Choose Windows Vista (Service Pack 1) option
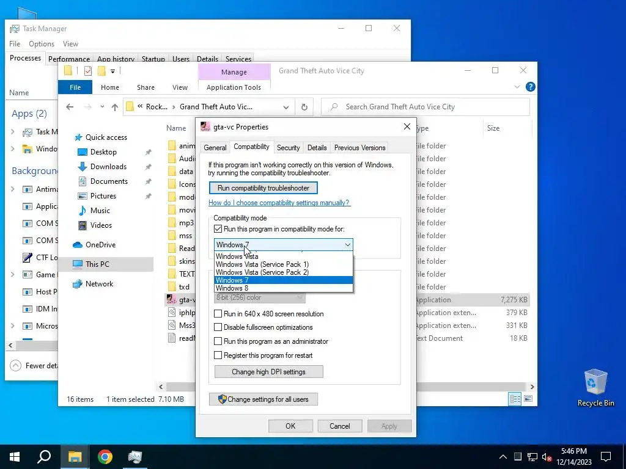Image resolution: width=626 pixels, height=469 pixels. (284, 264)
